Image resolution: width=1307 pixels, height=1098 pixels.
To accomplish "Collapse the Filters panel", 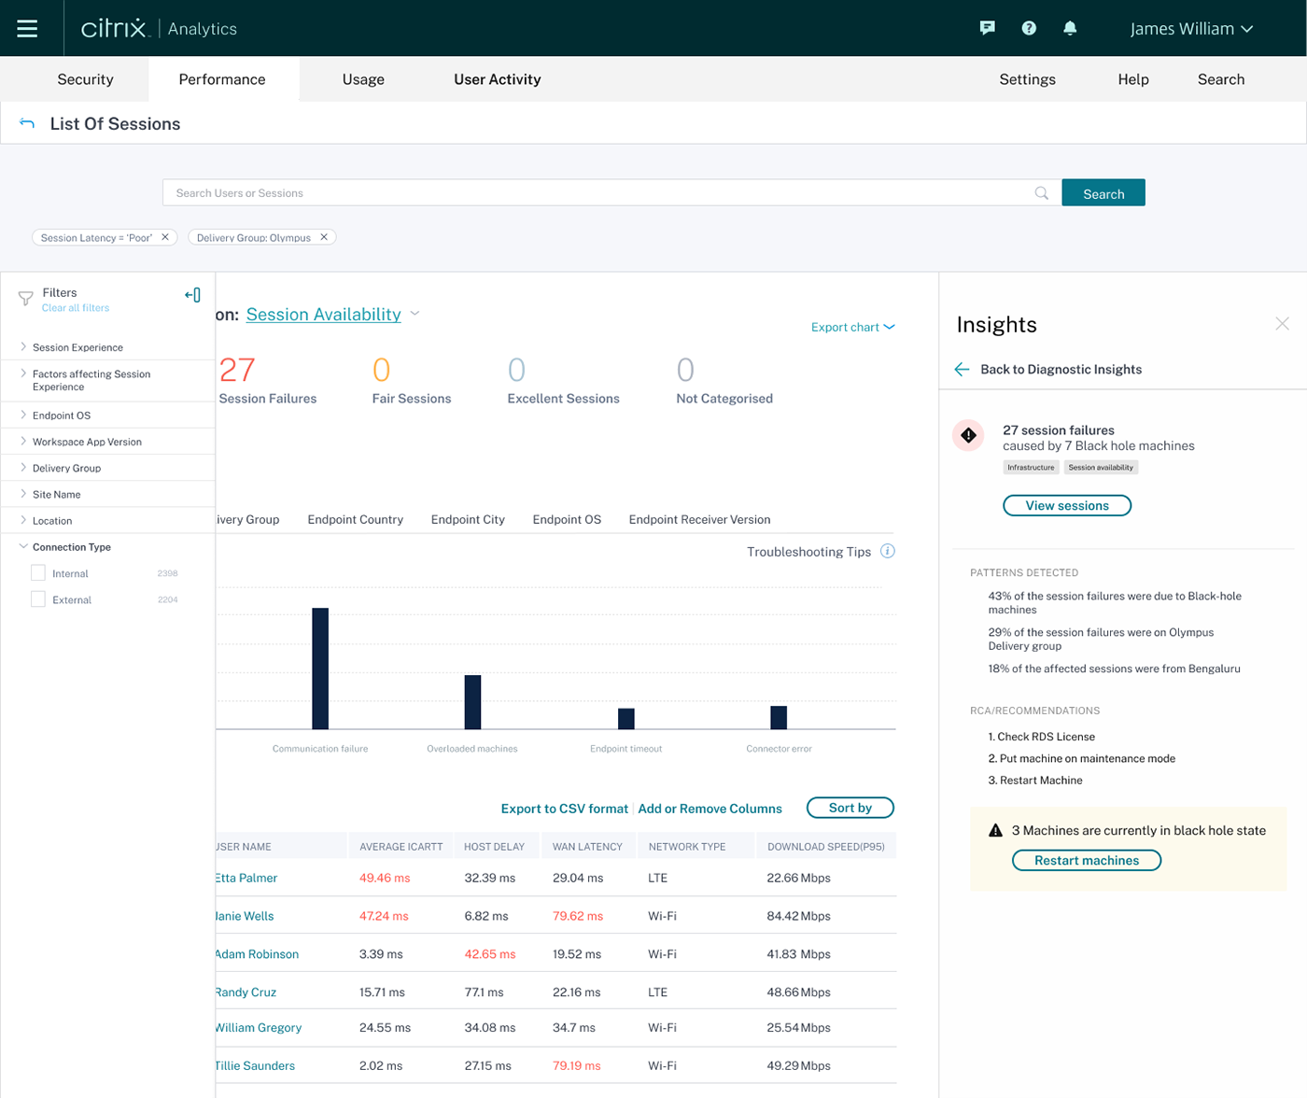I will click(192, 295).
